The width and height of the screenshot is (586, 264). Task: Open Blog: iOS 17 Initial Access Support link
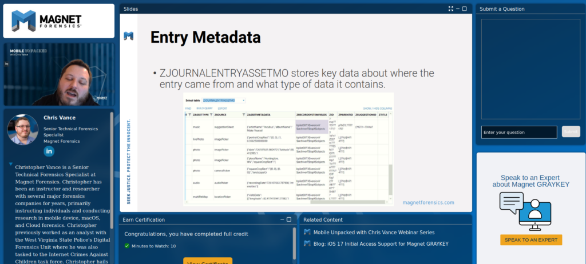(381, 244)
